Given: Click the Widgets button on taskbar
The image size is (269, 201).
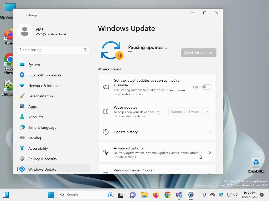Looking at the screenshot, I should pos(6,195).
